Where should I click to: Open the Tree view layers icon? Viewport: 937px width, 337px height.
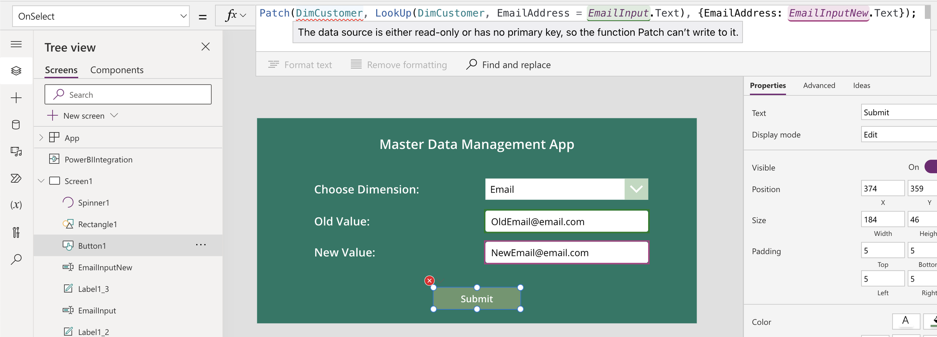click(x=16, y=71)
